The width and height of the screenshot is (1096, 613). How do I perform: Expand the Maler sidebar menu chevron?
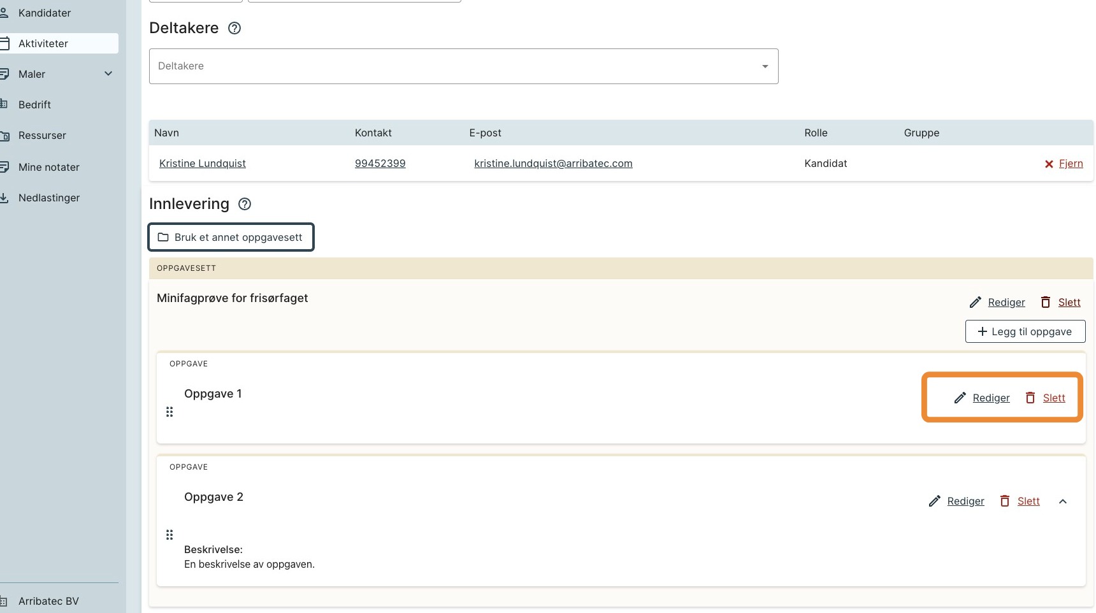pyautogui.click(x=108, y=74)
